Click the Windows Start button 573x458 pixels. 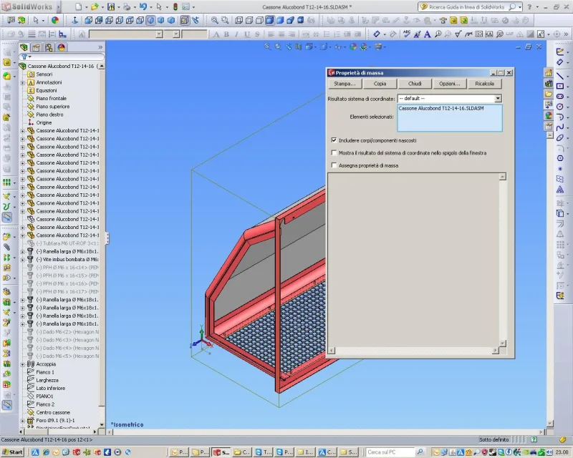(12, 452)
